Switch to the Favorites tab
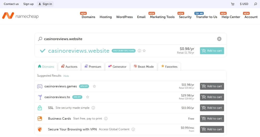This screenshot has height=137, width=260. tap(169, 66)
